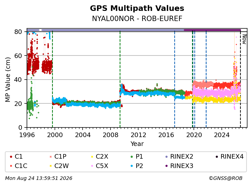The height and width of the screenshot is (186, 252).
Task: Click the P2 blue legend dot
Action: pyautogui.click(x=132, y=166)
